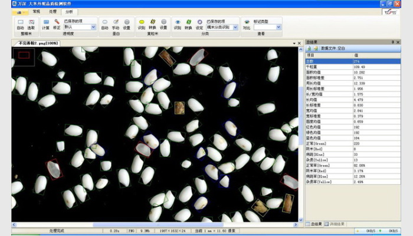Expand the 标记类型 dropdown
This screenshot has width=413, height=236.
[x=278, y=27]
